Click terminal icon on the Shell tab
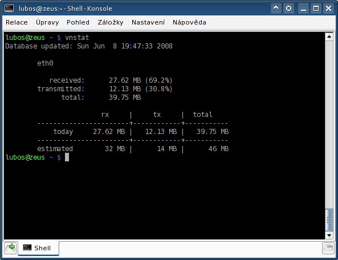The width and height of the screenshot is (338, 260). point(27,247)
